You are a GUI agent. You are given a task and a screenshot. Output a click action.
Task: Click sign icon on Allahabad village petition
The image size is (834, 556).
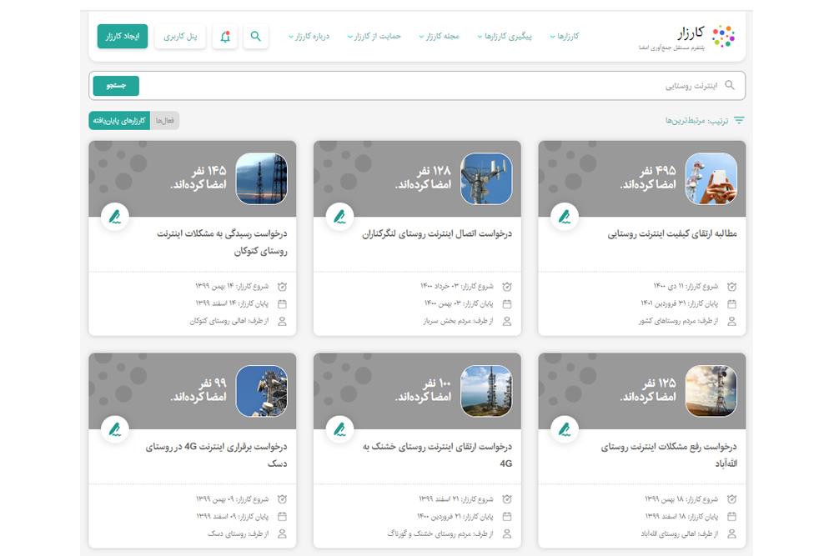pos(564,430)
